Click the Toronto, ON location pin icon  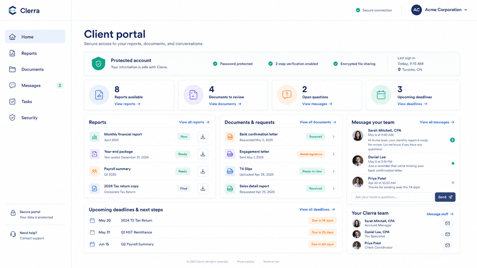pos(399,69)
